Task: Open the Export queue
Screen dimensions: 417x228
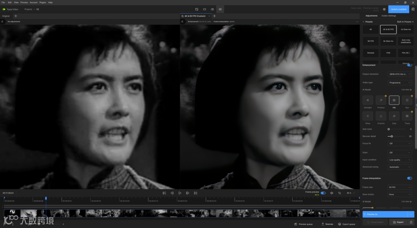Action: tap(347, 224)
